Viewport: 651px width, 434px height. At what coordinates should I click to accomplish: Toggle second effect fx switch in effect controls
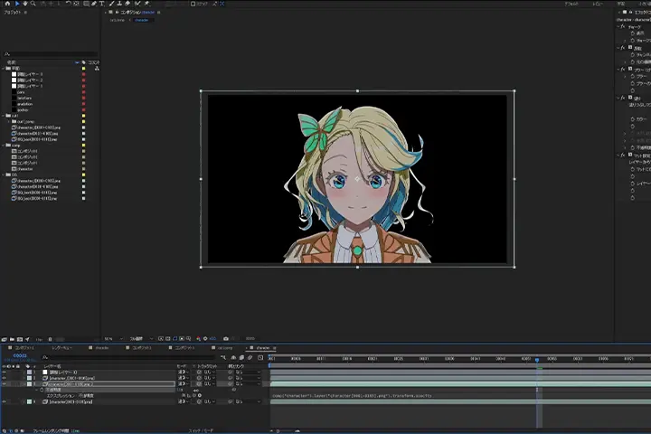pos(622,48)
